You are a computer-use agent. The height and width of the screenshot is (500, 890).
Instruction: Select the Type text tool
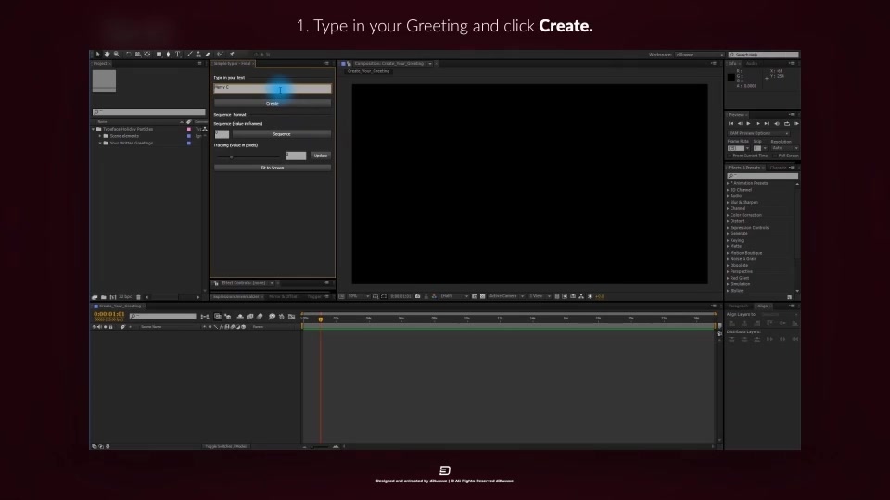(178, 55)
